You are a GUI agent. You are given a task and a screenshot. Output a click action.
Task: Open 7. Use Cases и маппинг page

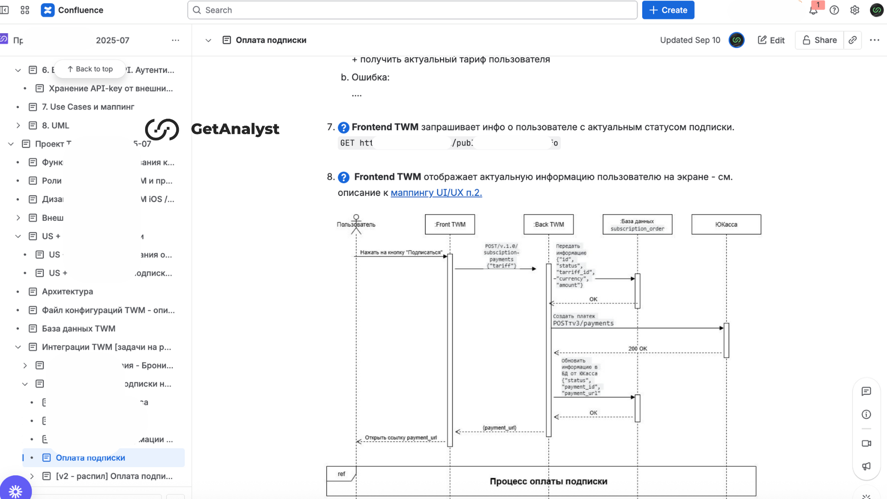pos(88,107)
